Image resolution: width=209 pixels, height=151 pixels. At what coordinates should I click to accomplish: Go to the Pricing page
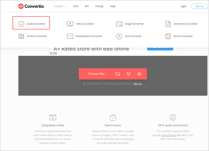[x=99, y=6]
